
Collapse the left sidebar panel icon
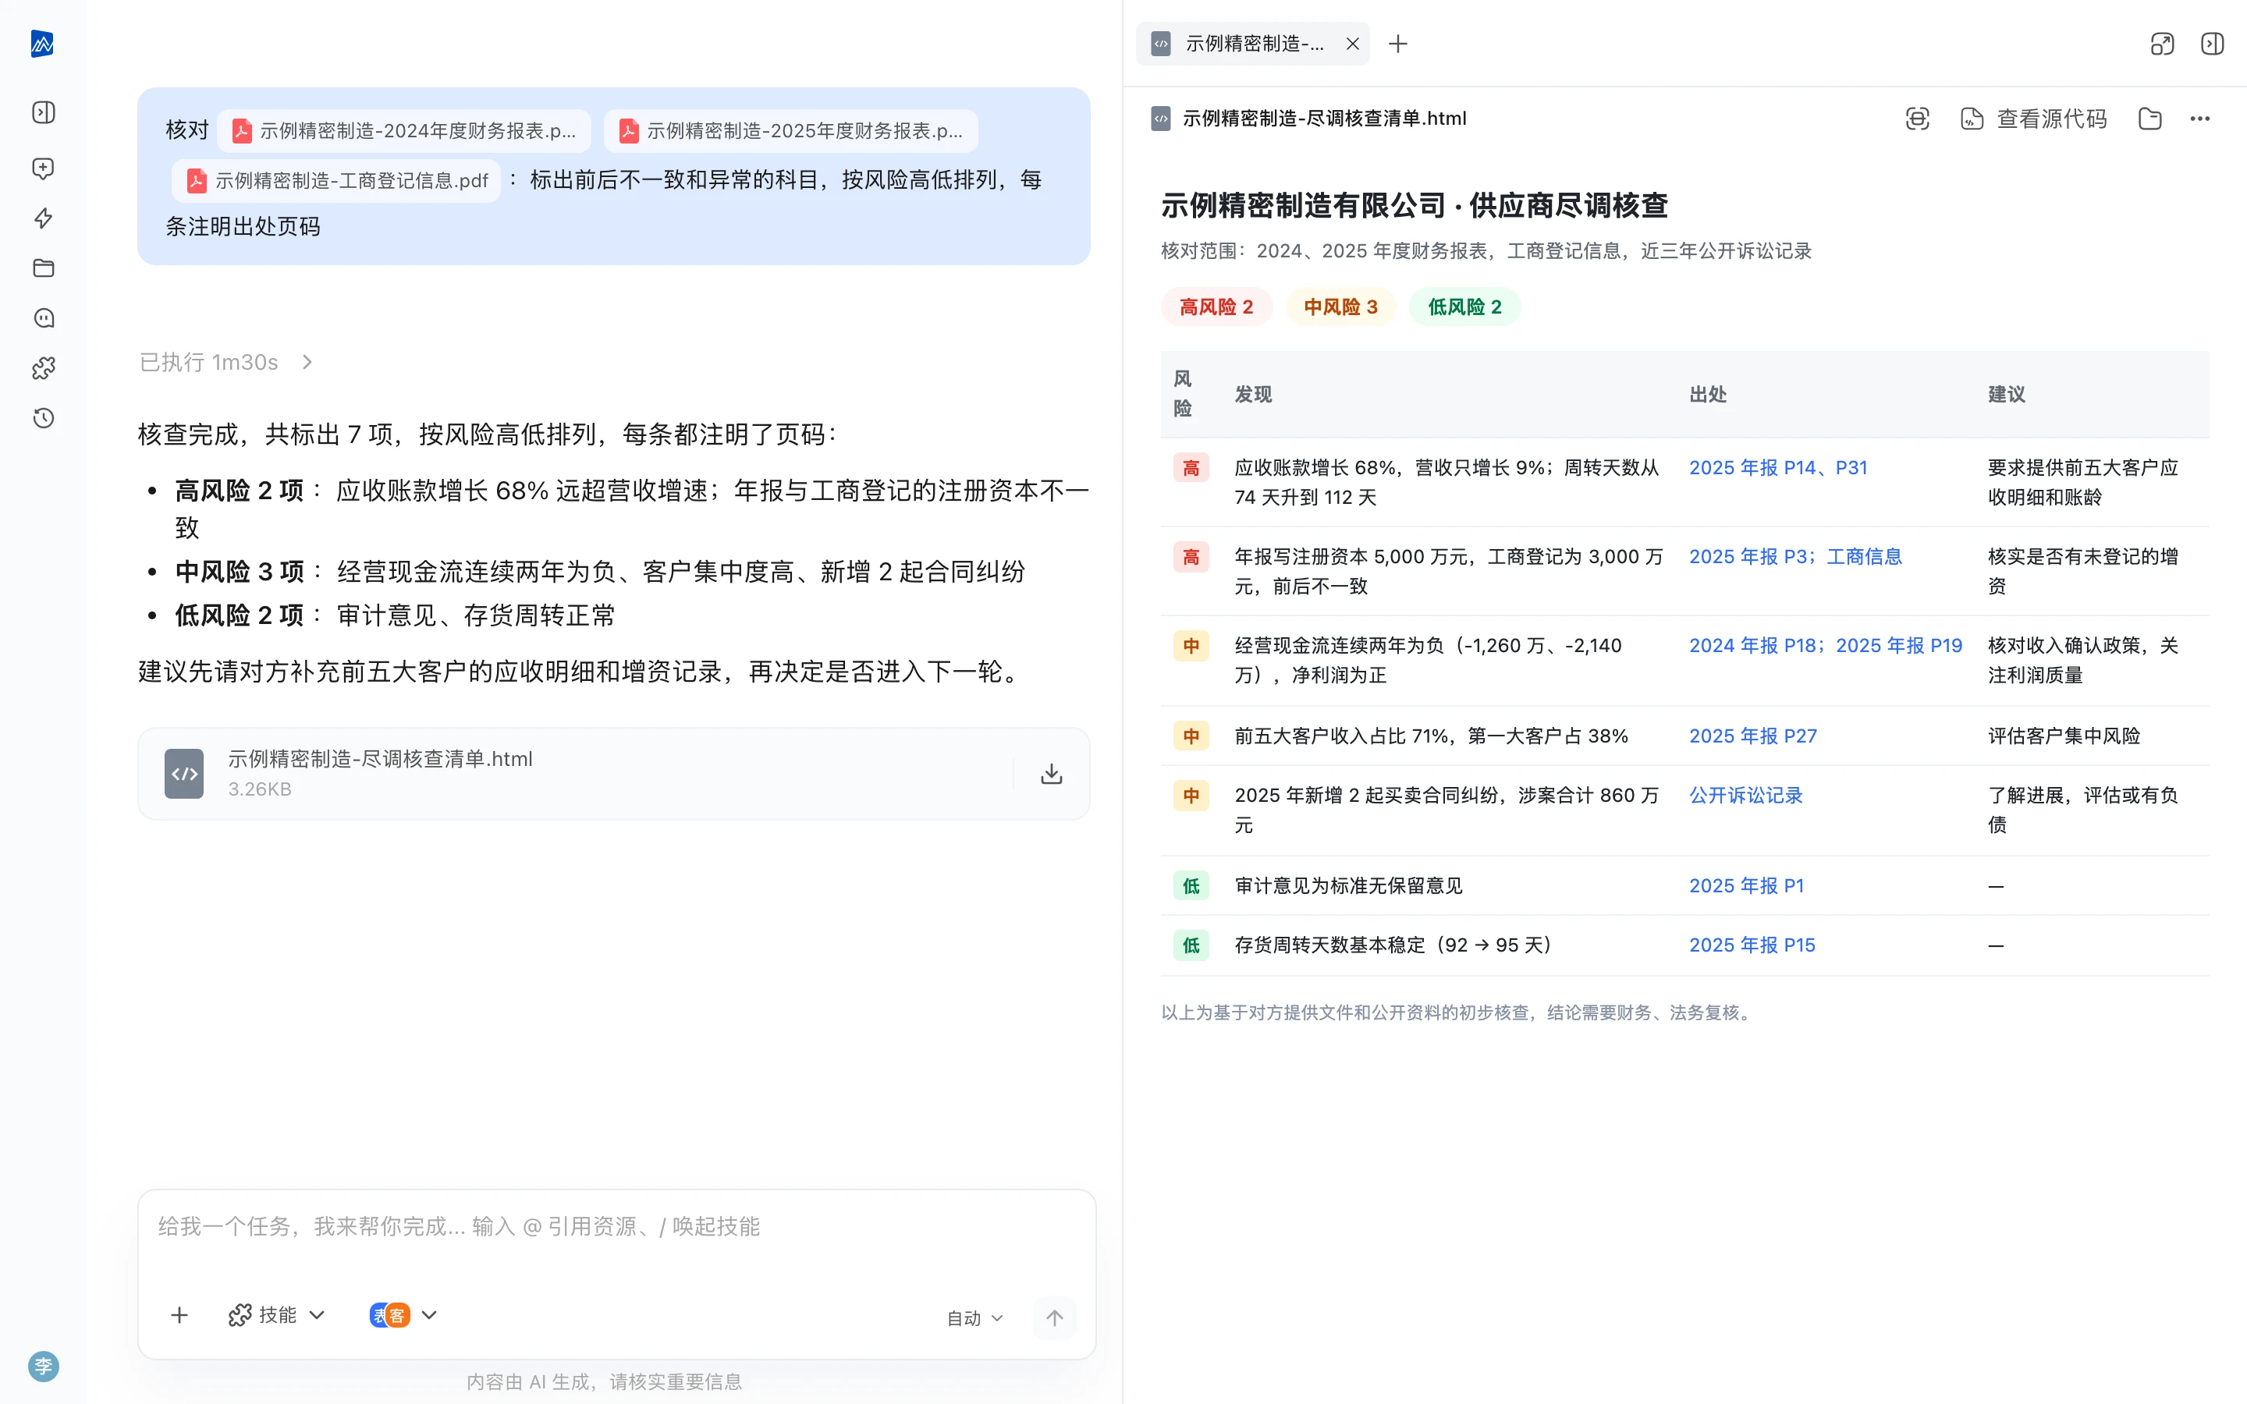click(x=43, y=112)
